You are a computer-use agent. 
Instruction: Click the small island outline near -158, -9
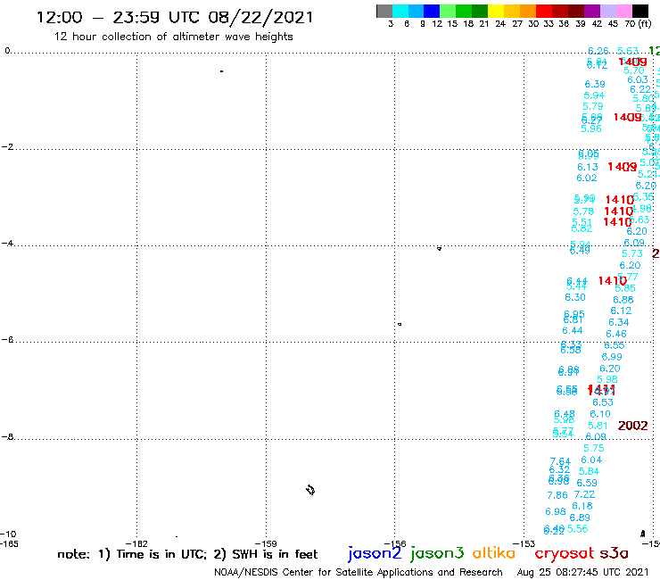coord(310,490)
